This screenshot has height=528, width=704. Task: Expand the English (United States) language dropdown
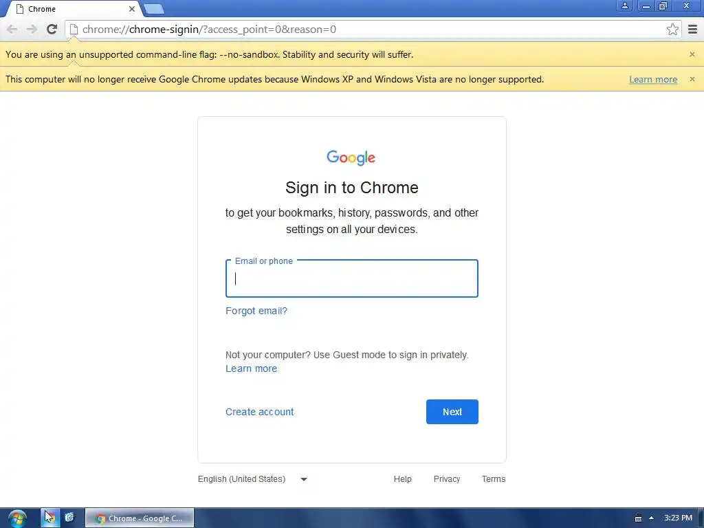pos(253,479)
